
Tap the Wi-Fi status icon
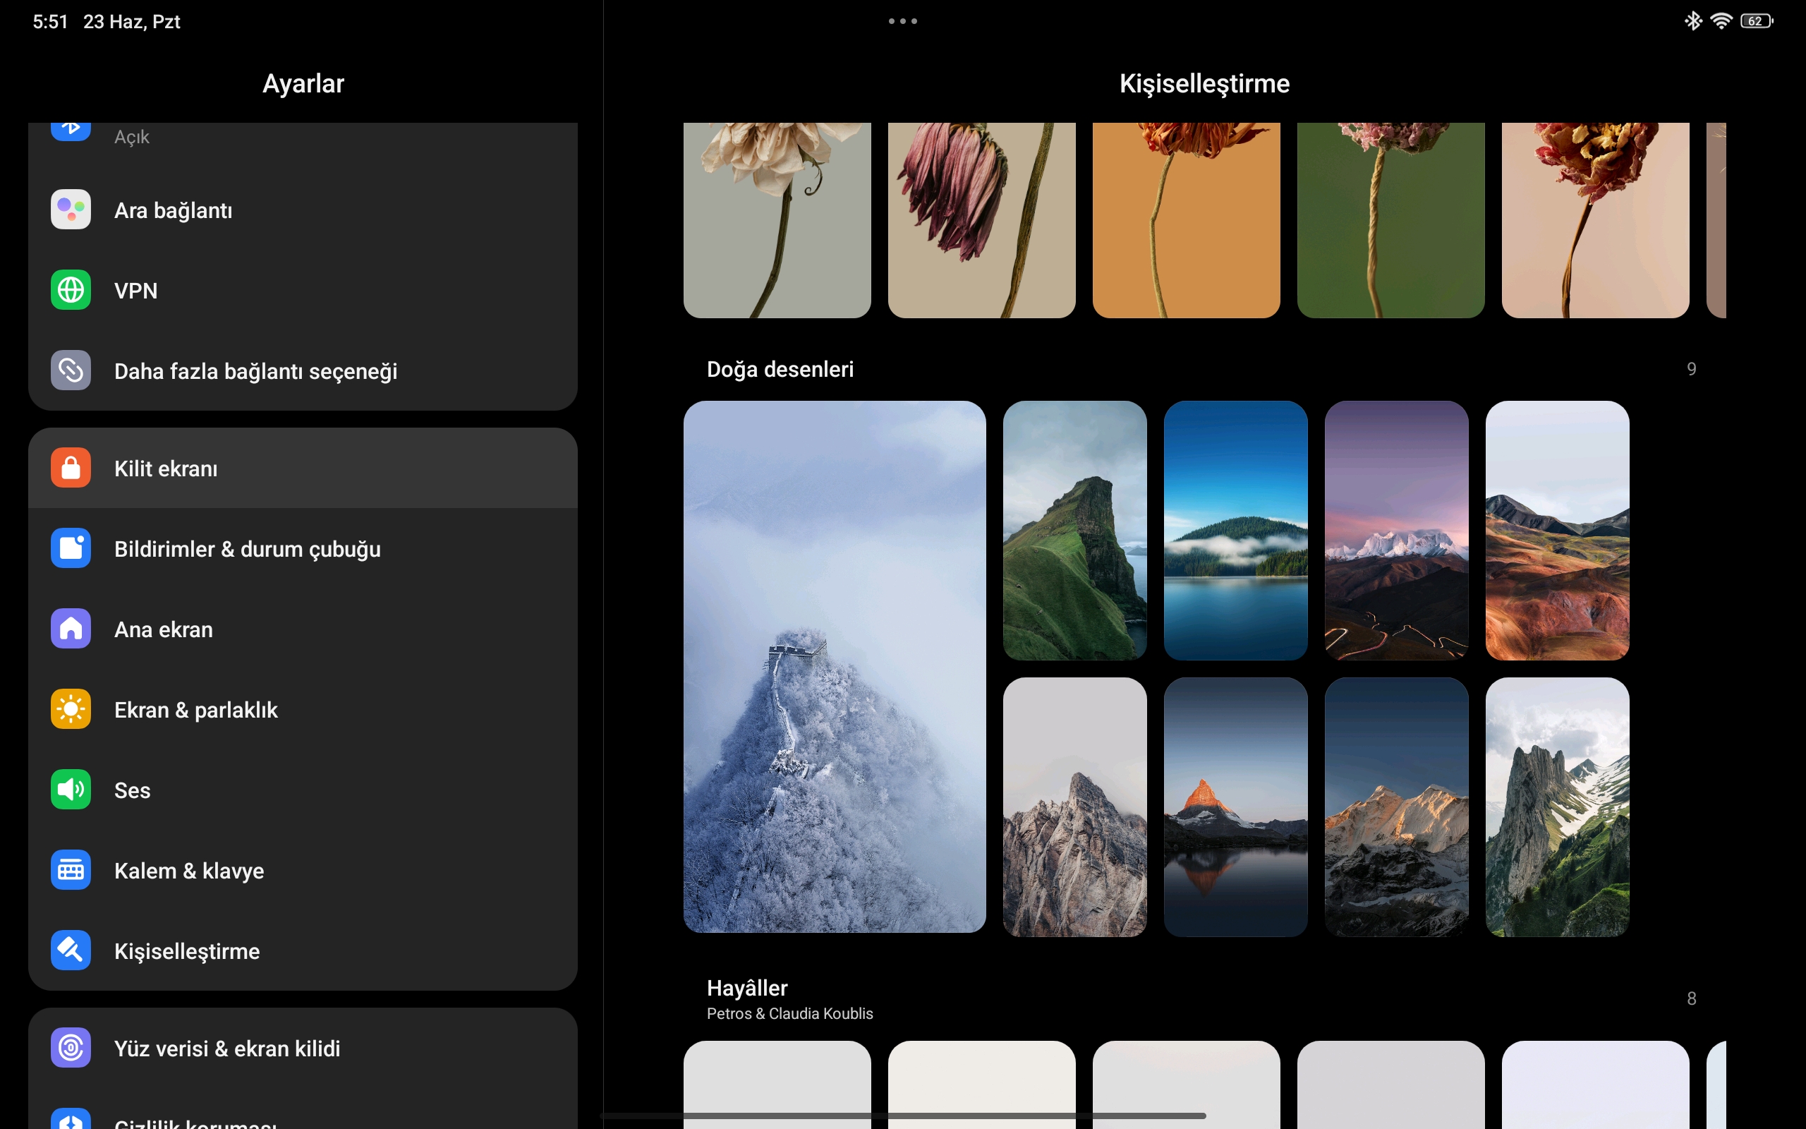click(x=1721, y=21)
